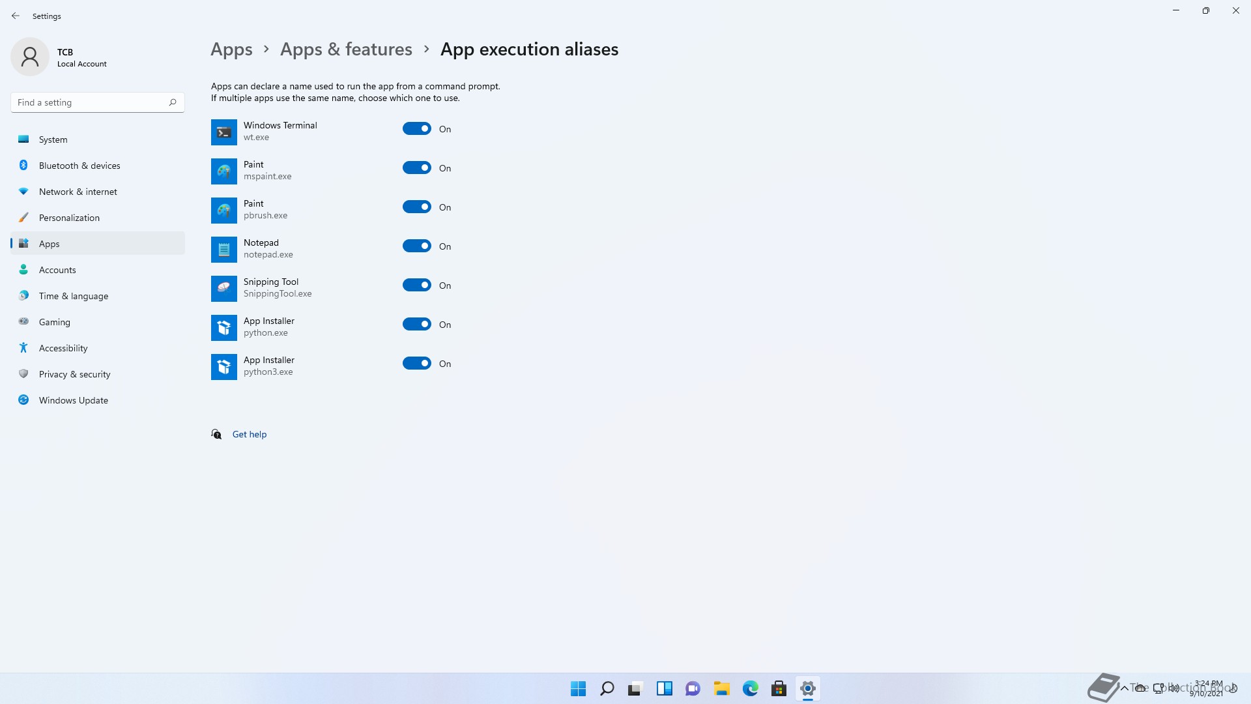Open Widgets from taskbar
Screen dimensions: 1251x704
(664, 688)
